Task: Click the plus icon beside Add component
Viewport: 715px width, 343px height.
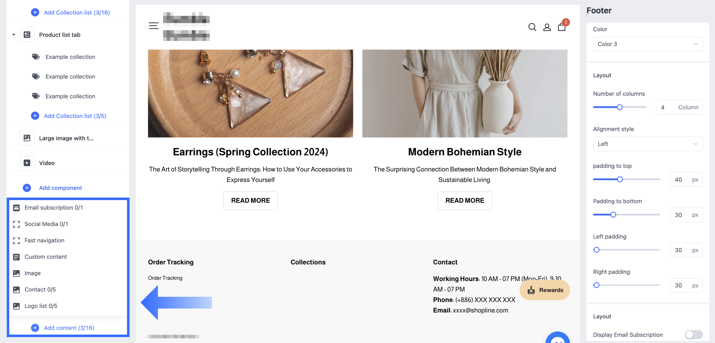Action: (x=27, y=188)
